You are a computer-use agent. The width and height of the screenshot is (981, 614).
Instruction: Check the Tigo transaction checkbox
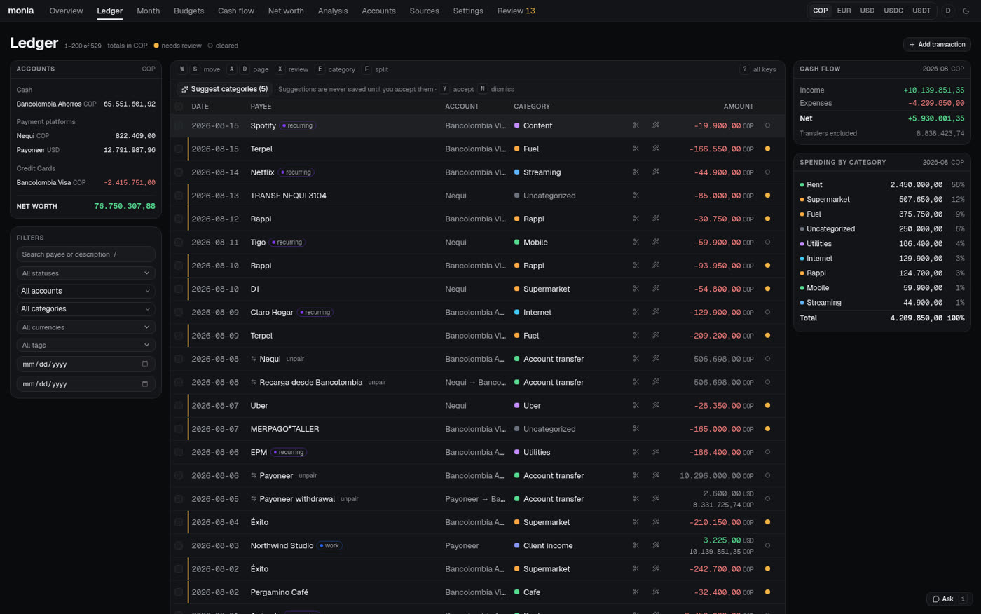pos(179,243)
